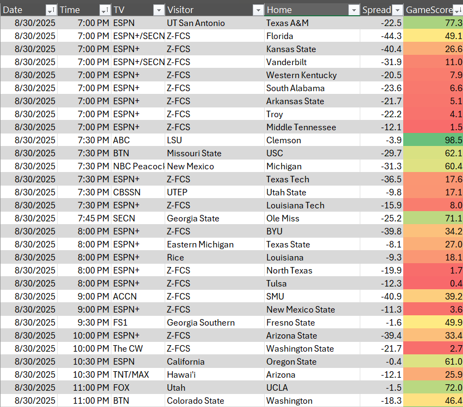Click the UTEP visitor cell
The height and width of the screenshot is (407, 463).
215,192
